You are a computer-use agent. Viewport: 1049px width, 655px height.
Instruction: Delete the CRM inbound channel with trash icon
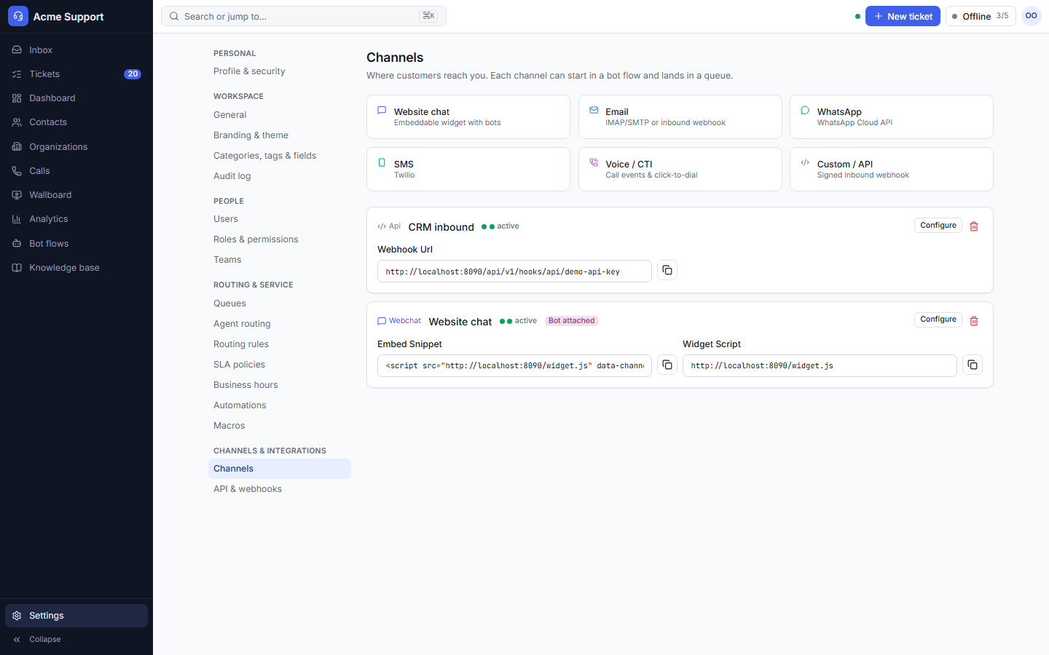[974, 226]
